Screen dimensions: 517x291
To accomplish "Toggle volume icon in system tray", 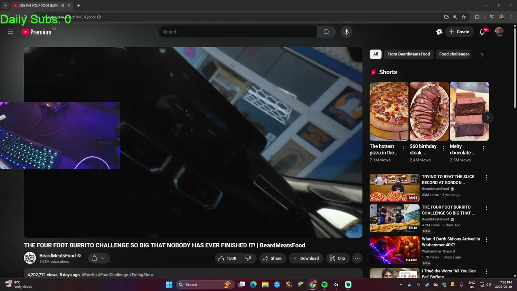I will coord(488,285).
